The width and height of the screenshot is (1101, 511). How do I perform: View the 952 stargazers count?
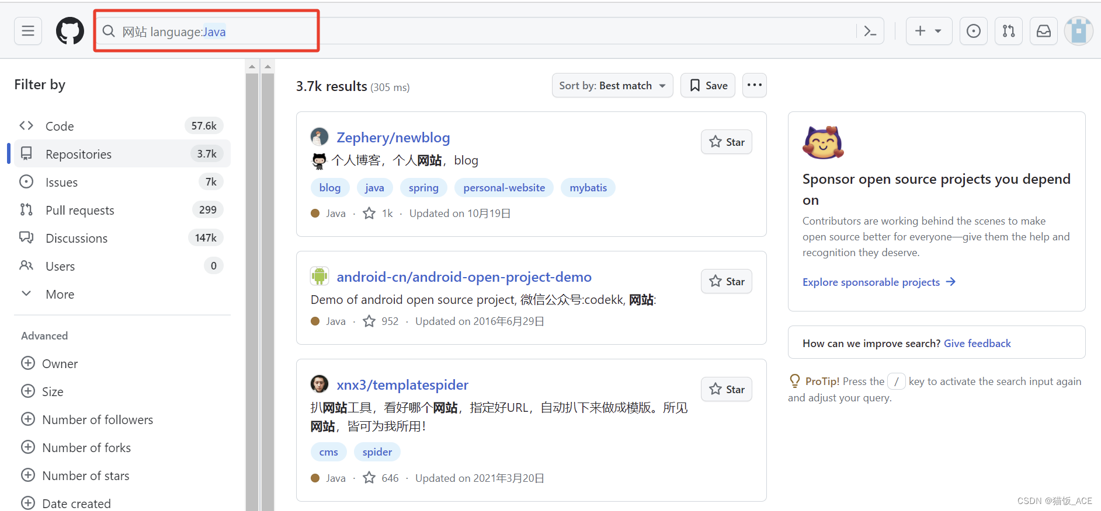click(x=381, y=321)
